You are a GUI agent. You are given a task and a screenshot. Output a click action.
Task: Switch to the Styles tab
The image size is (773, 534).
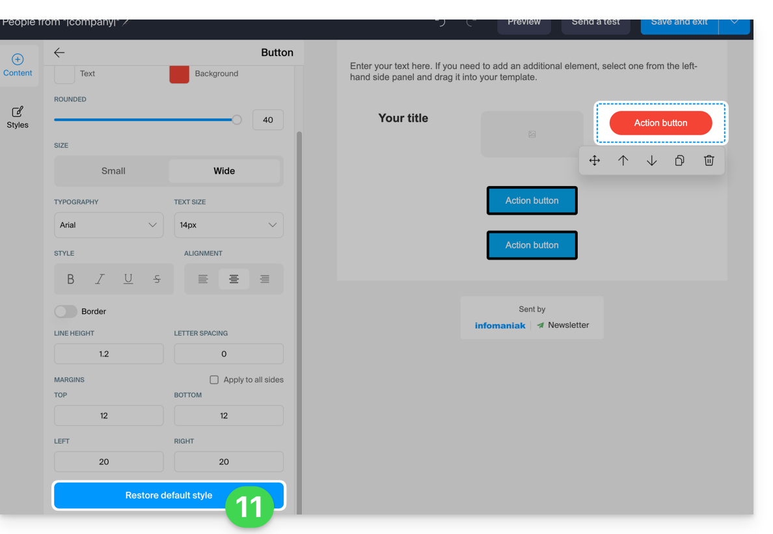(x=18, y=117)
